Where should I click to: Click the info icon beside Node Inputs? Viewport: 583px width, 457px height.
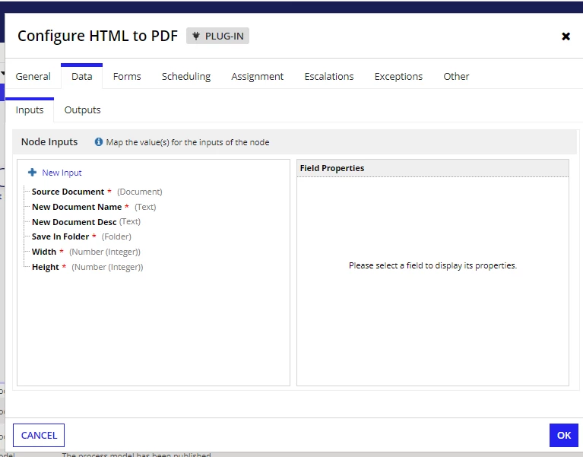[x=99, y=141]
